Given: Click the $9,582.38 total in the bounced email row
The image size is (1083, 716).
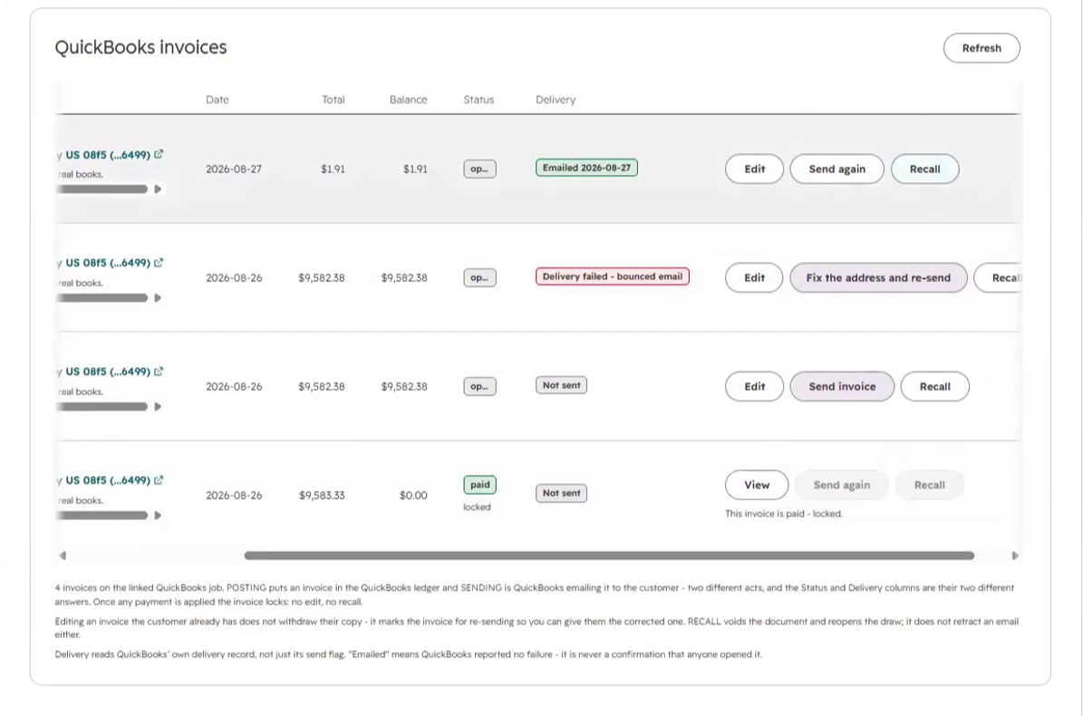Looking at the screenshot, I should tap(322, 277).
